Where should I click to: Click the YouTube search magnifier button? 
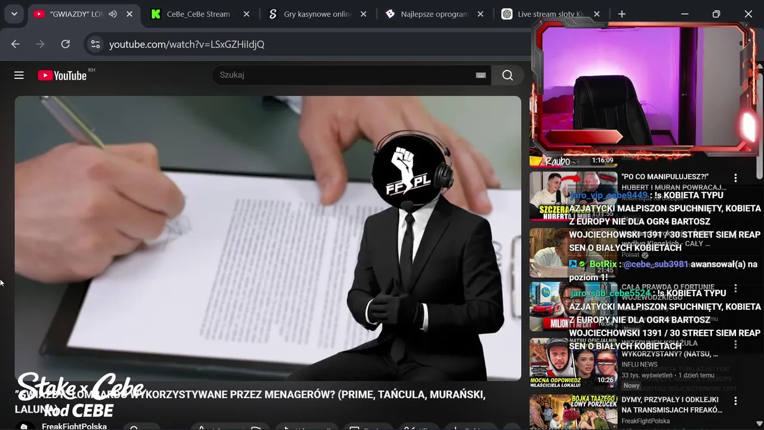click(x=508, y=75)
